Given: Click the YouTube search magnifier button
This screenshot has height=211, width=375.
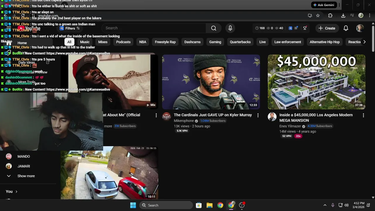Looking at the screenshot, I should click(214, 28).
